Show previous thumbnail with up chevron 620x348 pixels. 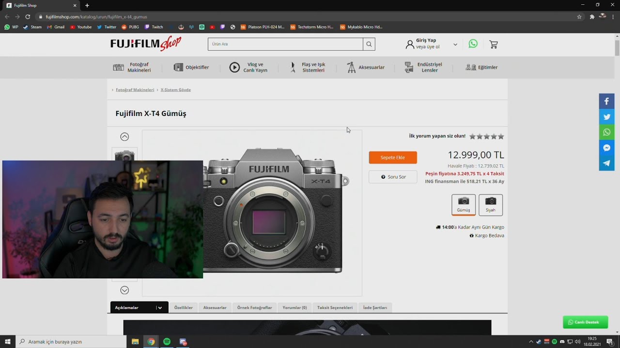(124, 137)
